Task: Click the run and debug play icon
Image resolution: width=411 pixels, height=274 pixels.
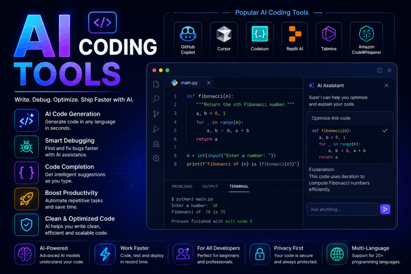Action: (156, 129)
